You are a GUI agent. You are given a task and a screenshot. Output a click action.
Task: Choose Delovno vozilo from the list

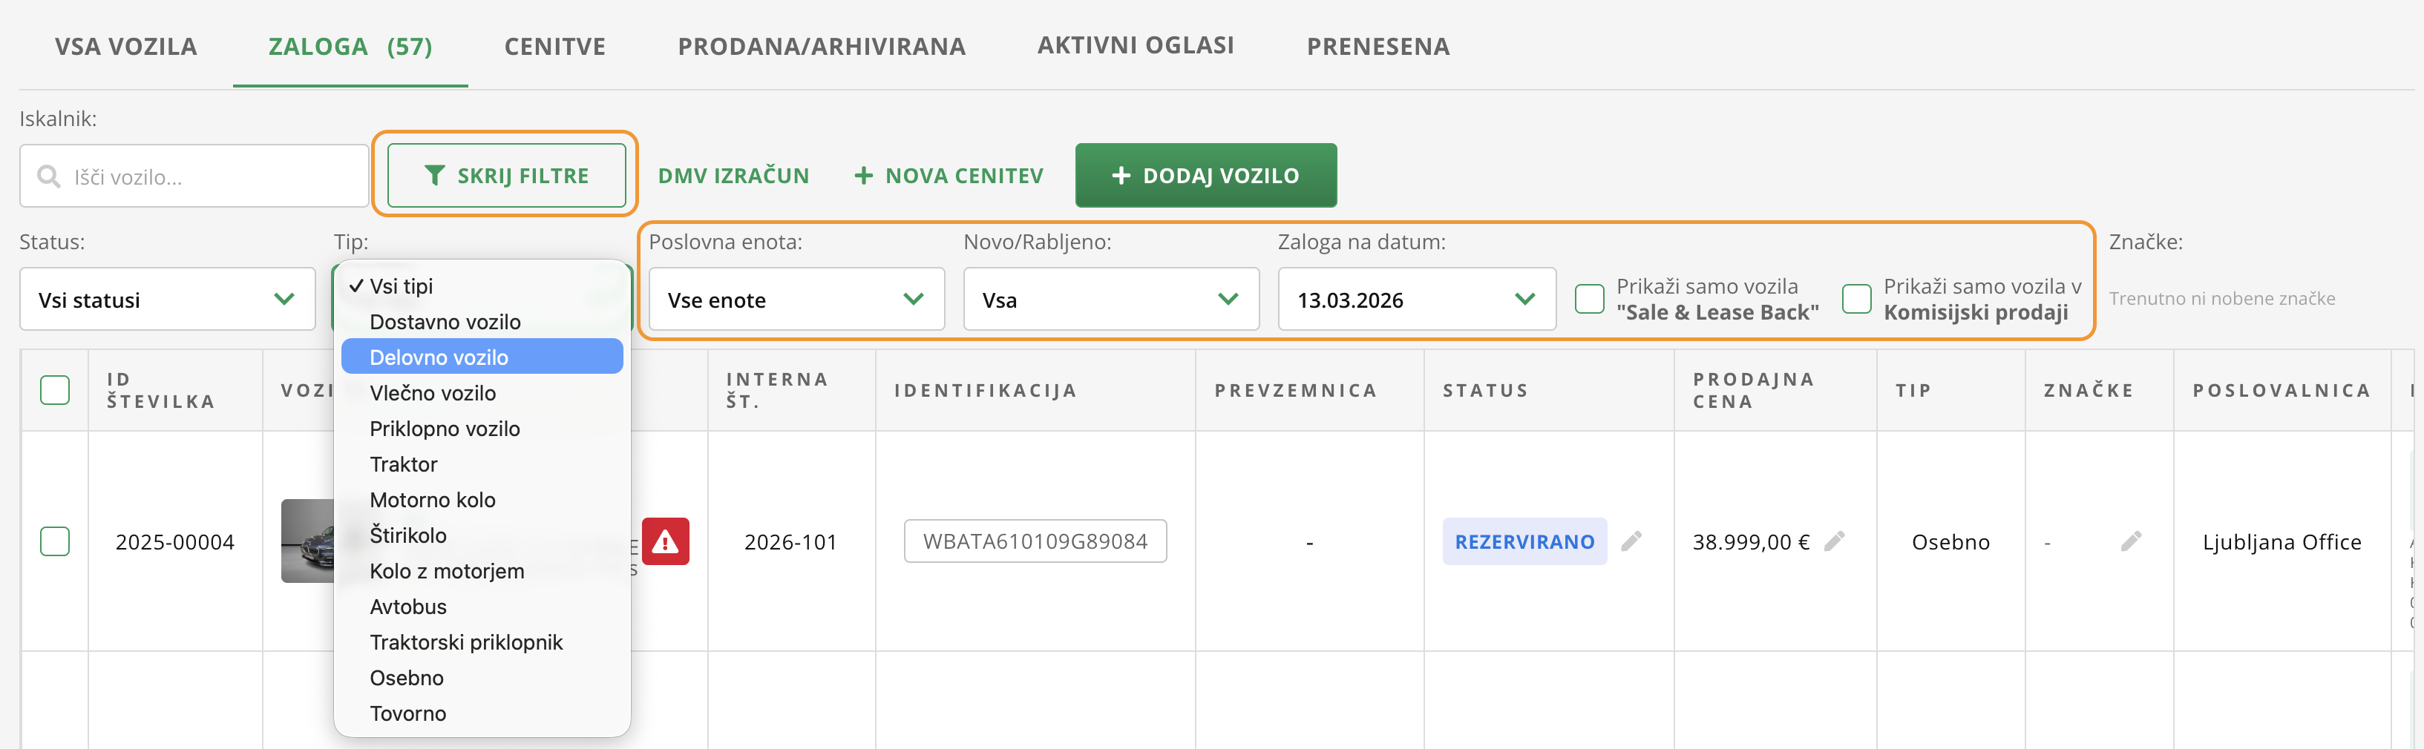point(439,357)
